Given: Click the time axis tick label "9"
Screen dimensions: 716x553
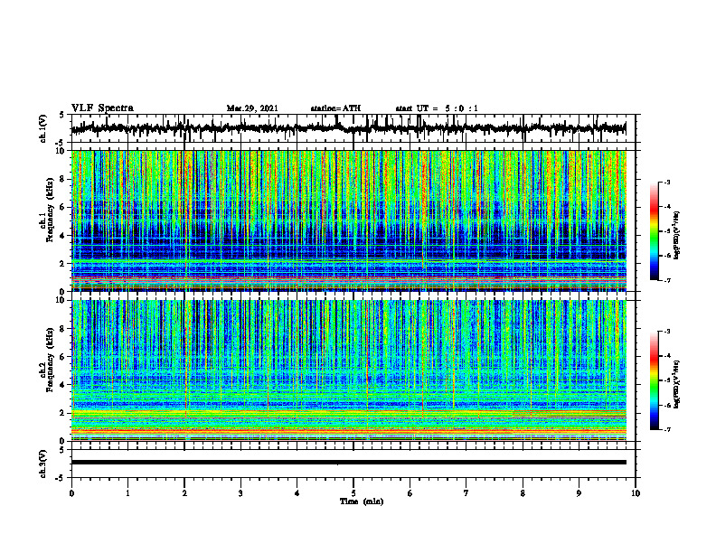Looking at the screenshot, I should click(x=579, y=493).
